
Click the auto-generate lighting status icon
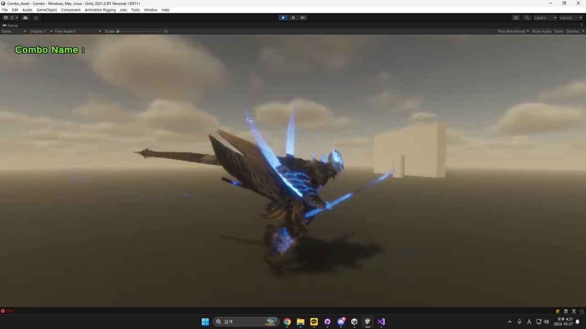(558, 311)
